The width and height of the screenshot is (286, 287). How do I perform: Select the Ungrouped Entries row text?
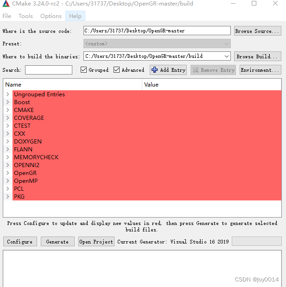click(x=39, y=94)
